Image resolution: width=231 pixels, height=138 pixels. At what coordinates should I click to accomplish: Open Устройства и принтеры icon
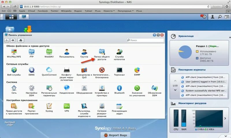[x=102, y=91]
